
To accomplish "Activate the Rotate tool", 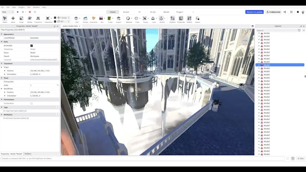I will tap(30, 19).
